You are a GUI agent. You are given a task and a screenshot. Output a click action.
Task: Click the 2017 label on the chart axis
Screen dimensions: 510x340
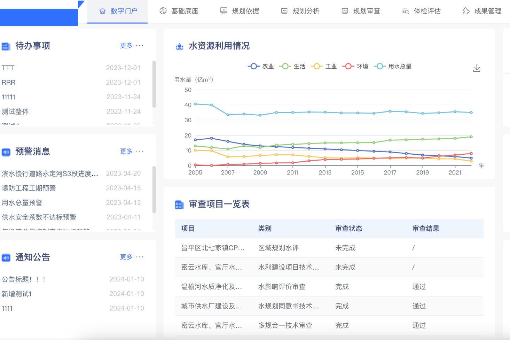tap(390, 172)
